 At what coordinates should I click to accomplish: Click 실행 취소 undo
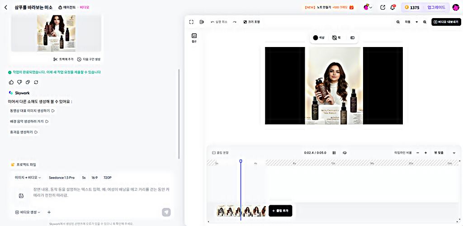click(219, 22)
